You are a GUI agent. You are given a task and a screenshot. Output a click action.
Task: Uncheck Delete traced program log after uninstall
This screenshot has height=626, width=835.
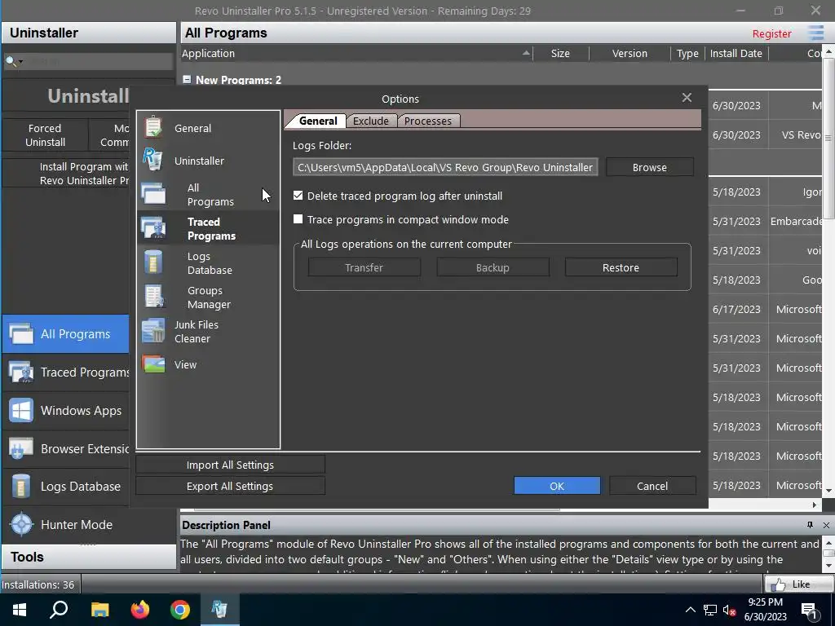point(298,196)
